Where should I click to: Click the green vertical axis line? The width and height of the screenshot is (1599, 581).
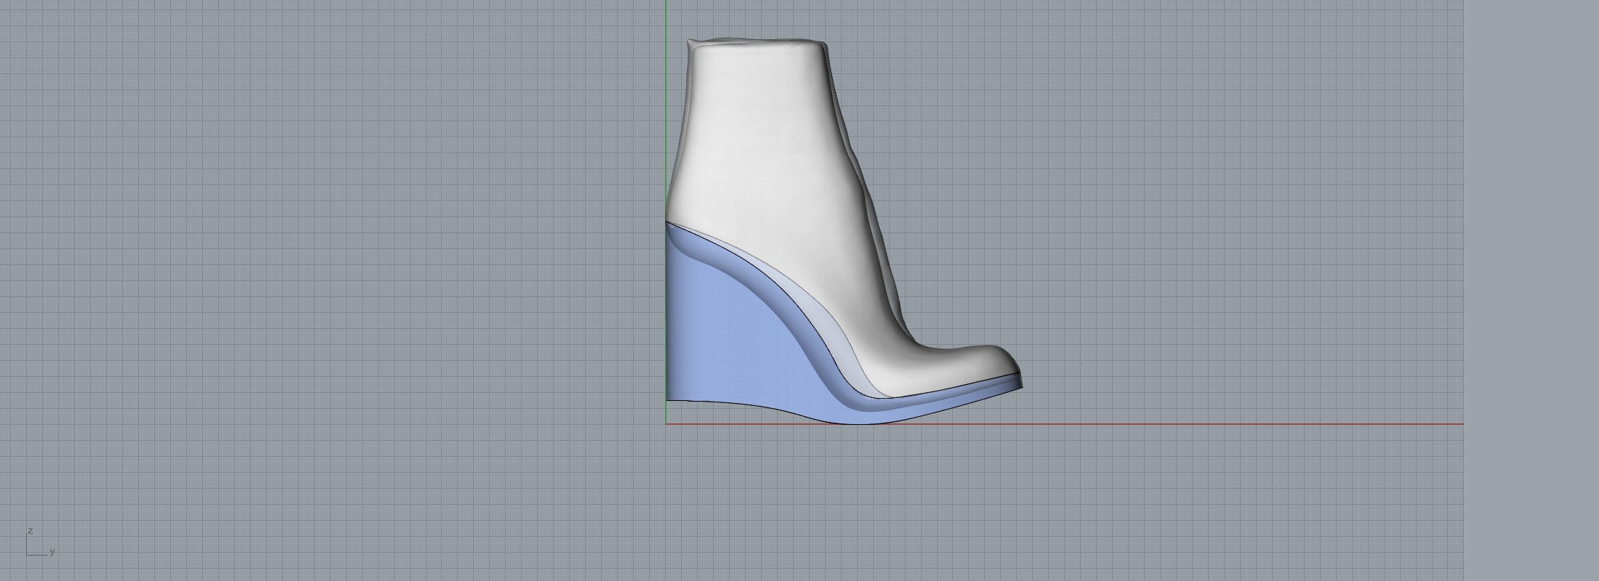coord(666,109)
